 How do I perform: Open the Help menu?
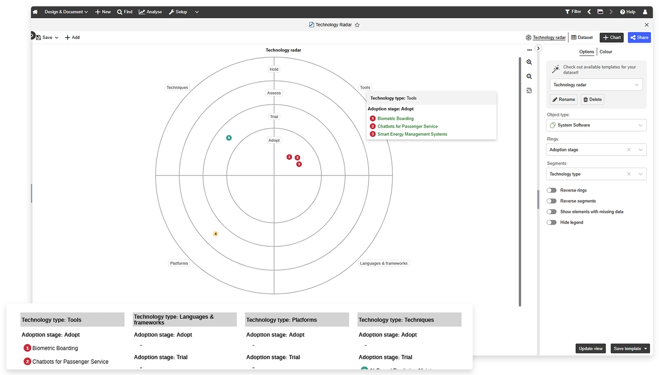tap(628, 12)
